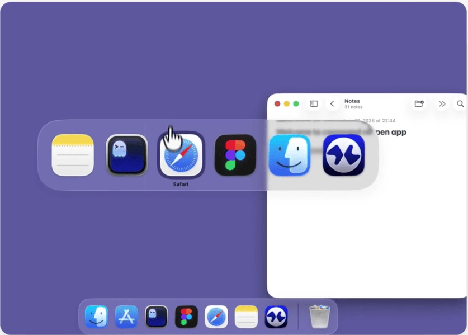The image size is (468, 335).
Task: Choose the dark blue circle app in the switcher
Action: [x=344, y=155]
